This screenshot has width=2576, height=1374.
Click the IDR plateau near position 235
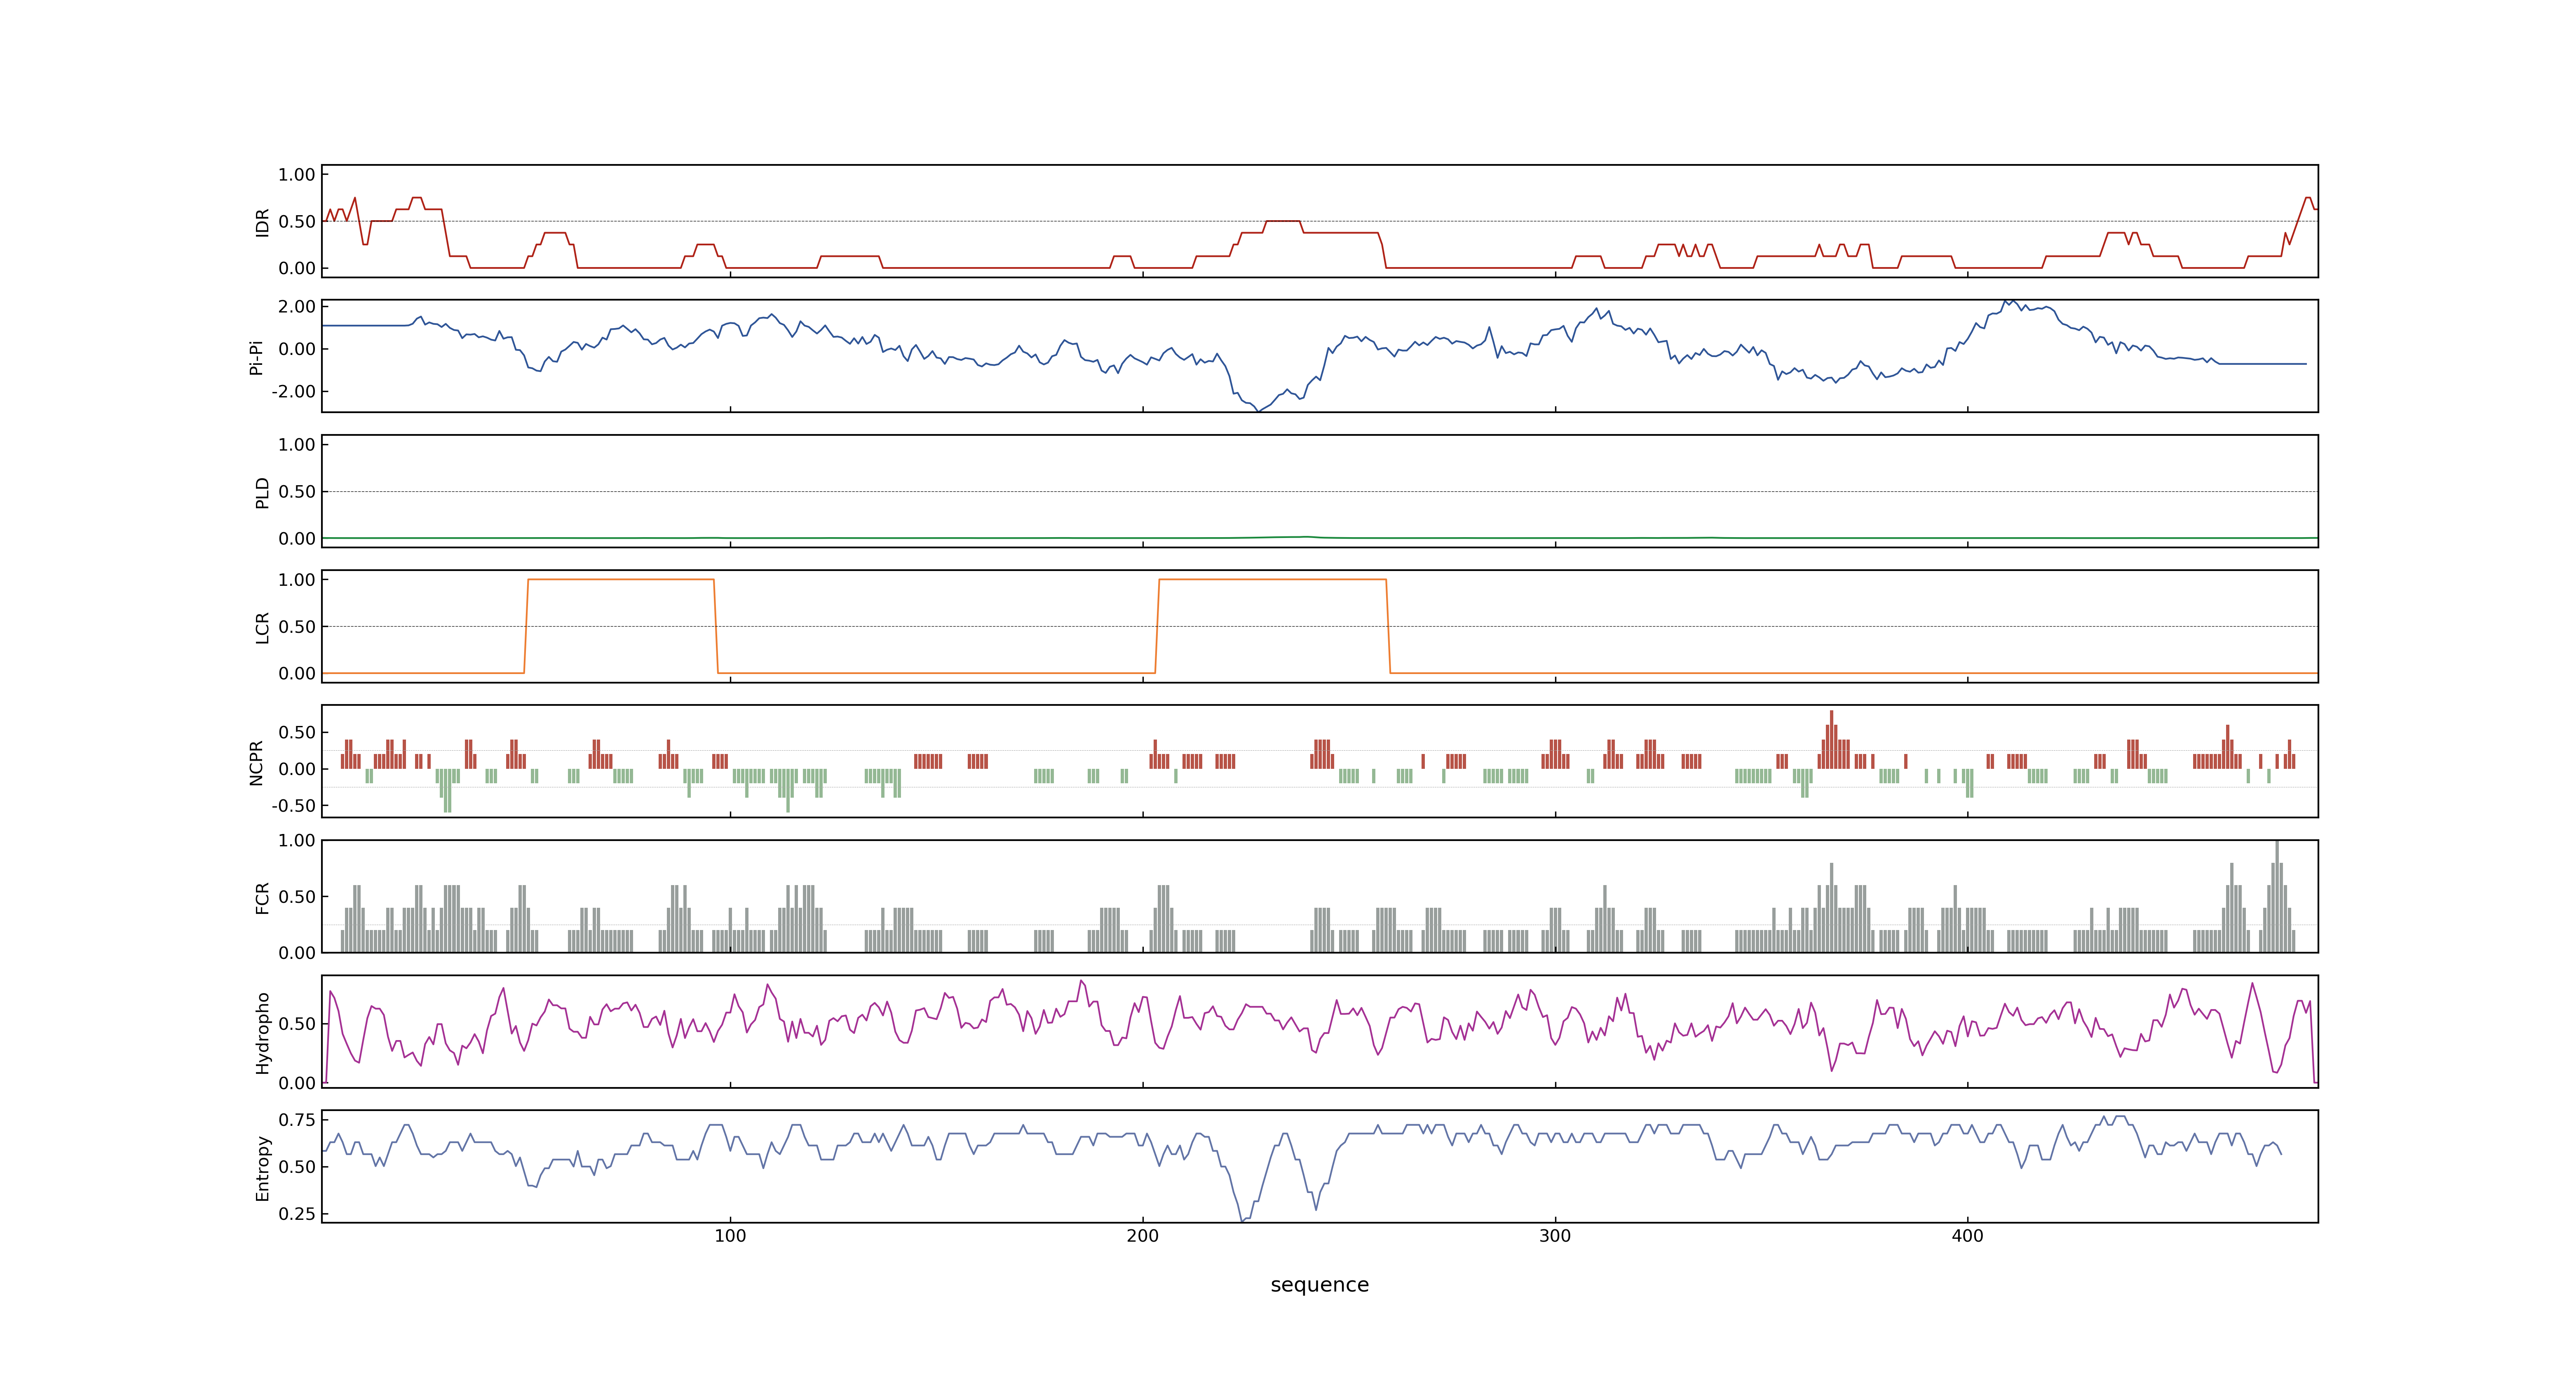(1283, 221)
